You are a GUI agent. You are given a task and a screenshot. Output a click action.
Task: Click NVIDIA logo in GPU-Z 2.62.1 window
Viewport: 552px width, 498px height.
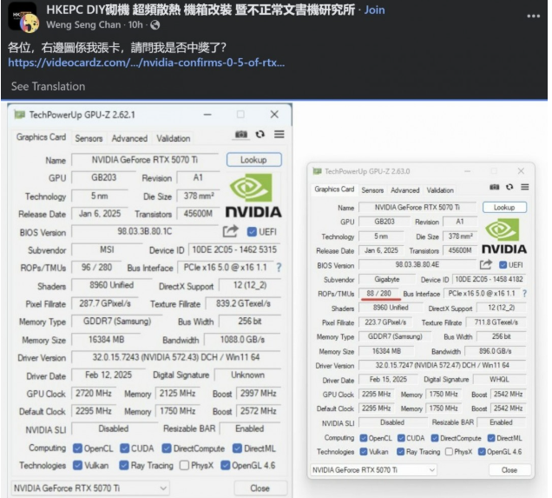click(x=253, y=196)
